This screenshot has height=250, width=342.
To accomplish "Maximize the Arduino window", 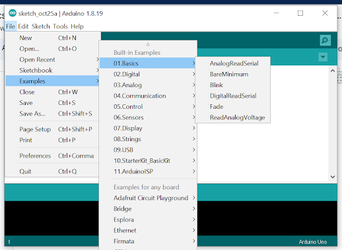I will click(x=300, y=13).
